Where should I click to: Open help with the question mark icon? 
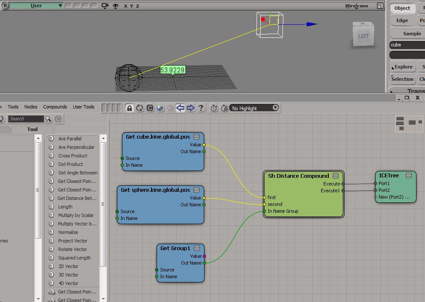201,108
